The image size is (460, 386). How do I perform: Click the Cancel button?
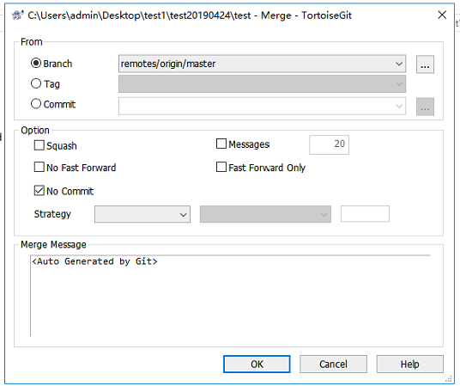click(333, 364)
